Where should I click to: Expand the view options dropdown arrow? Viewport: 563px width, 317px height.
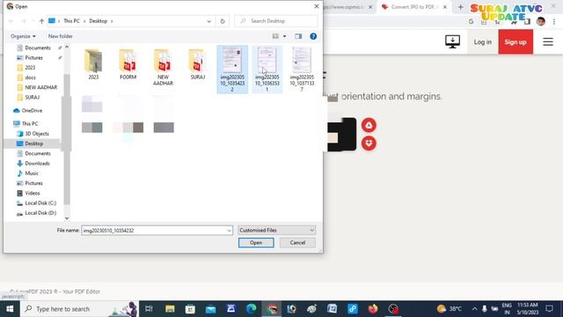click(285, 36)
